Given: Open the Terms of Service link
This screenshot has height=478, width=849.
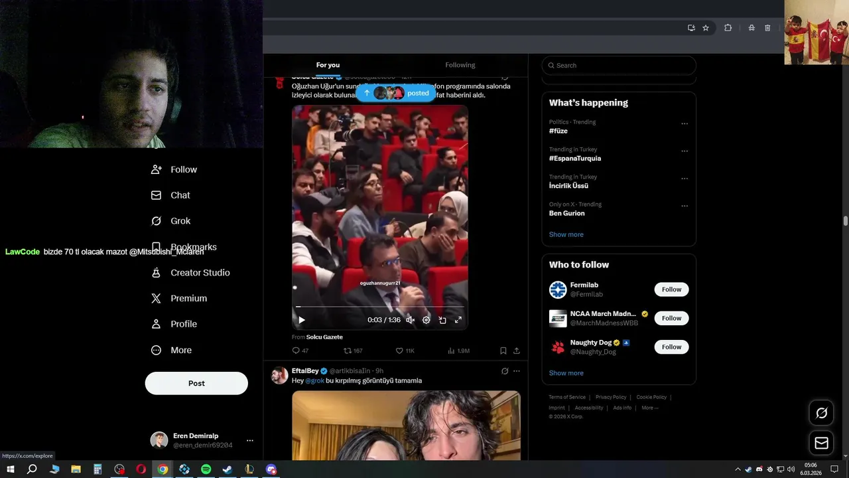Looking at the screenshot, I should 567,397.
